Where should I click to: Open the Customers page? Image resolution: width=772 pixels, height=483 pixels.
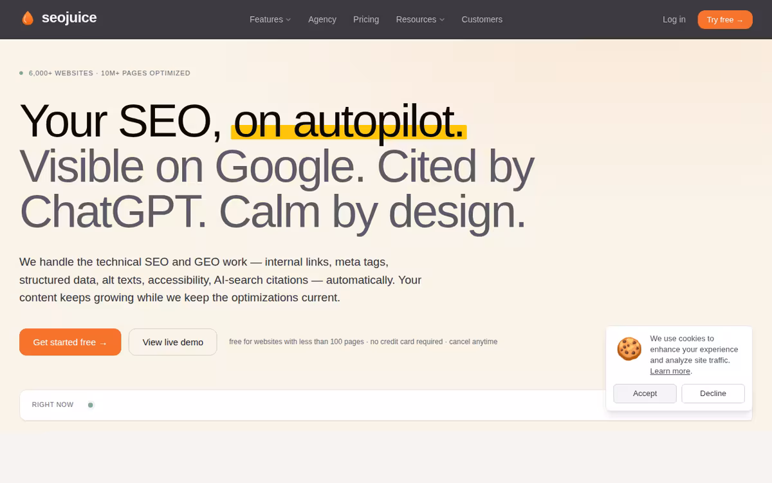coord(482,19)
